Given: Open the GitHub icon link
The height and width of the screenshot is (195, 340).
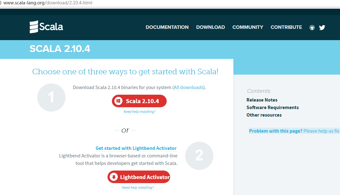Looking at the screenshot, I should click(312, 28).
